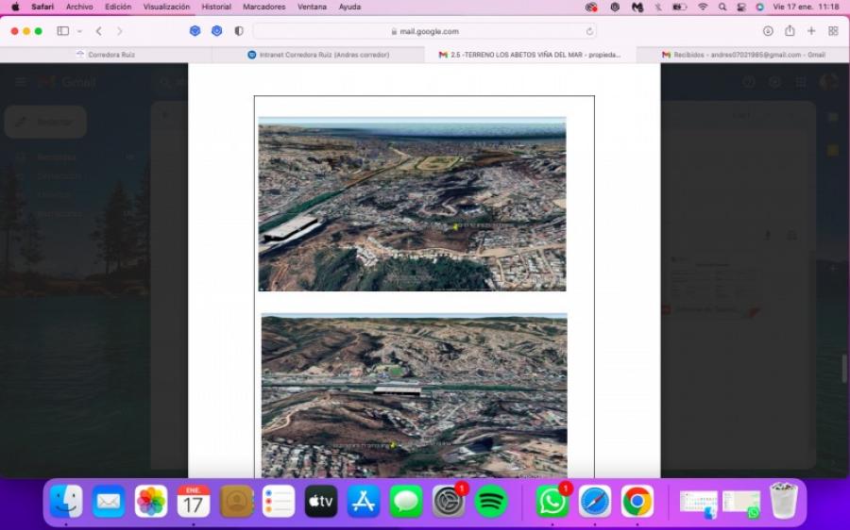This screenshot has width=850, height=530.
Task: Click the privacy shield icon in toolbar
Action: point(239,31)
